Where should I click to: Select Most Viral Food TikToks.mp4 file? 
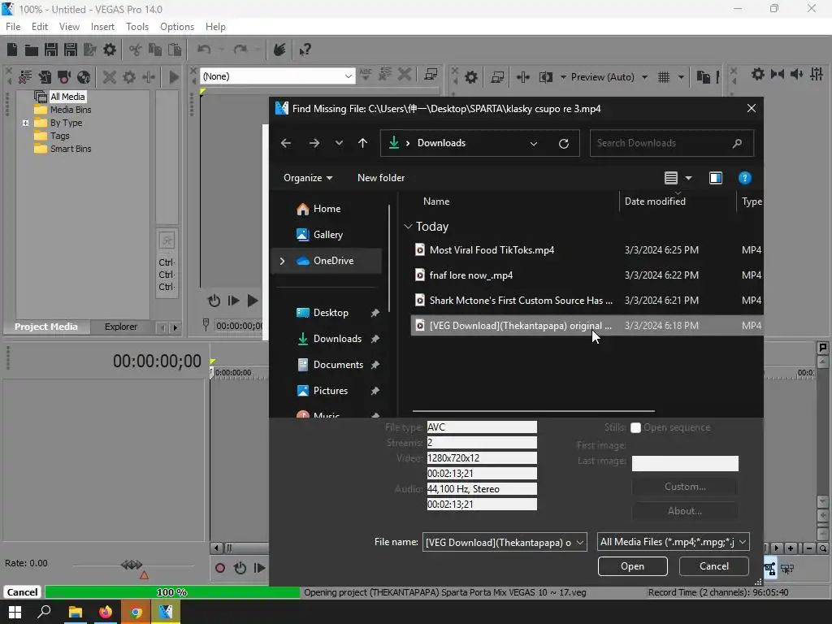587,250
